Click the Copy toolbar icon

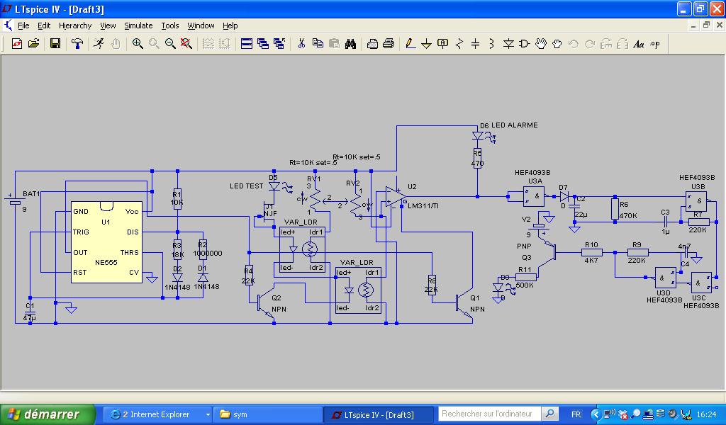[318, 43]
